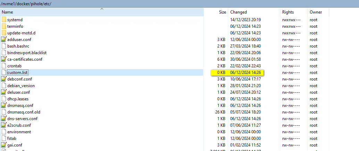This screenshot has height=151, width=359.
Task: Click the rwxrwx--- rights of terminfo
Action: click(291, 26)
